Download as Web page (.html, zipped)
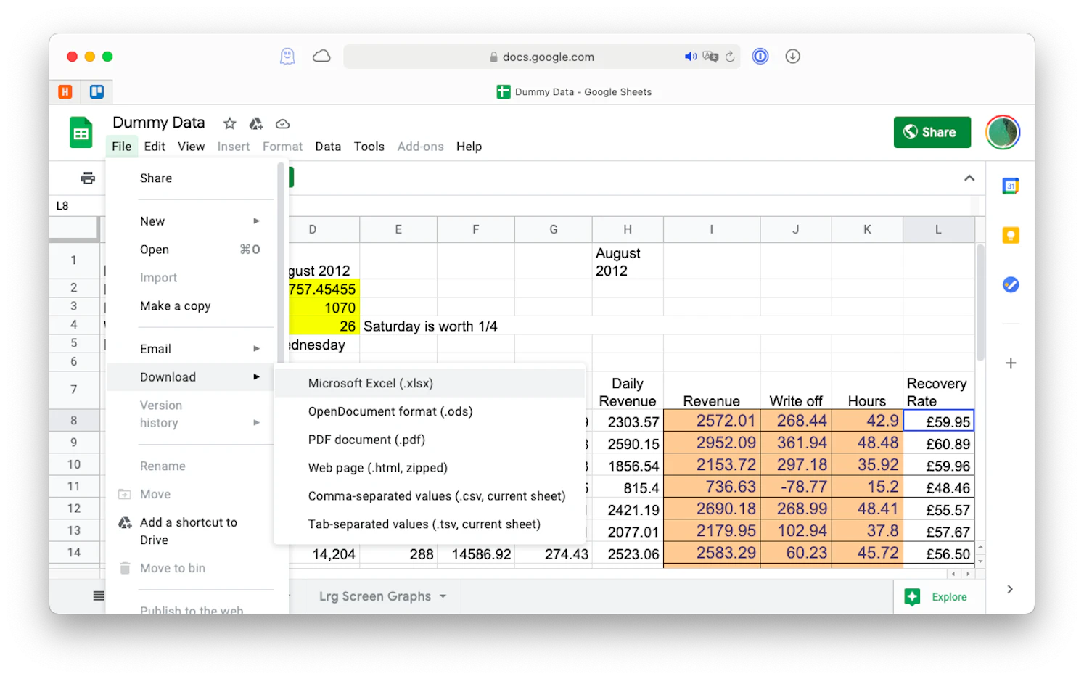1084x679 pixels. pos(430,468)
